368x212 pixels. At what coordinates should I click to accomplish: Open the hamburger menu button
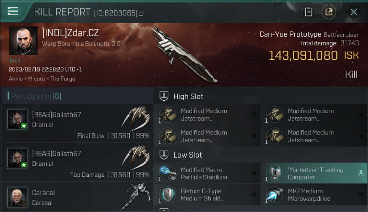click(13, 11)
